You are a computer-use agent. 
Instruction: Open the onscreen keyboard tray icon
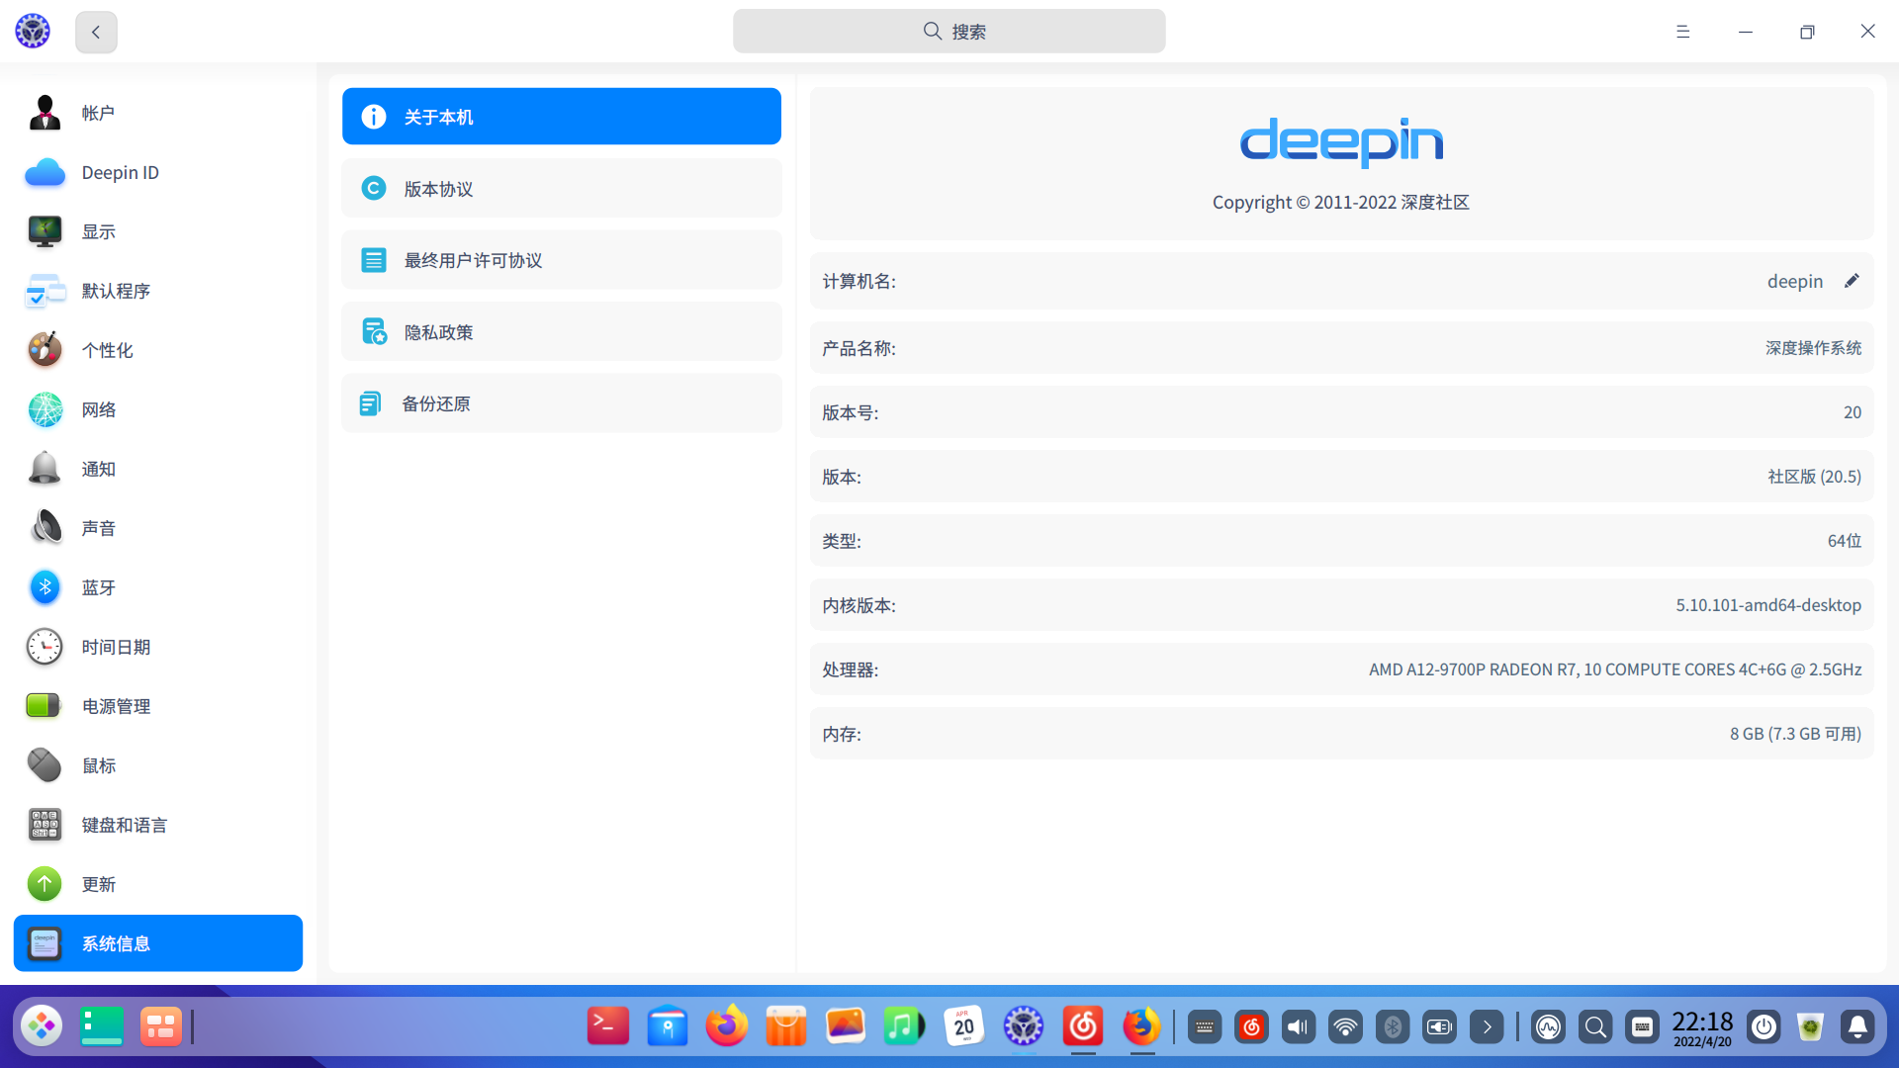pyautogui.click(x=1204, y=1026)
